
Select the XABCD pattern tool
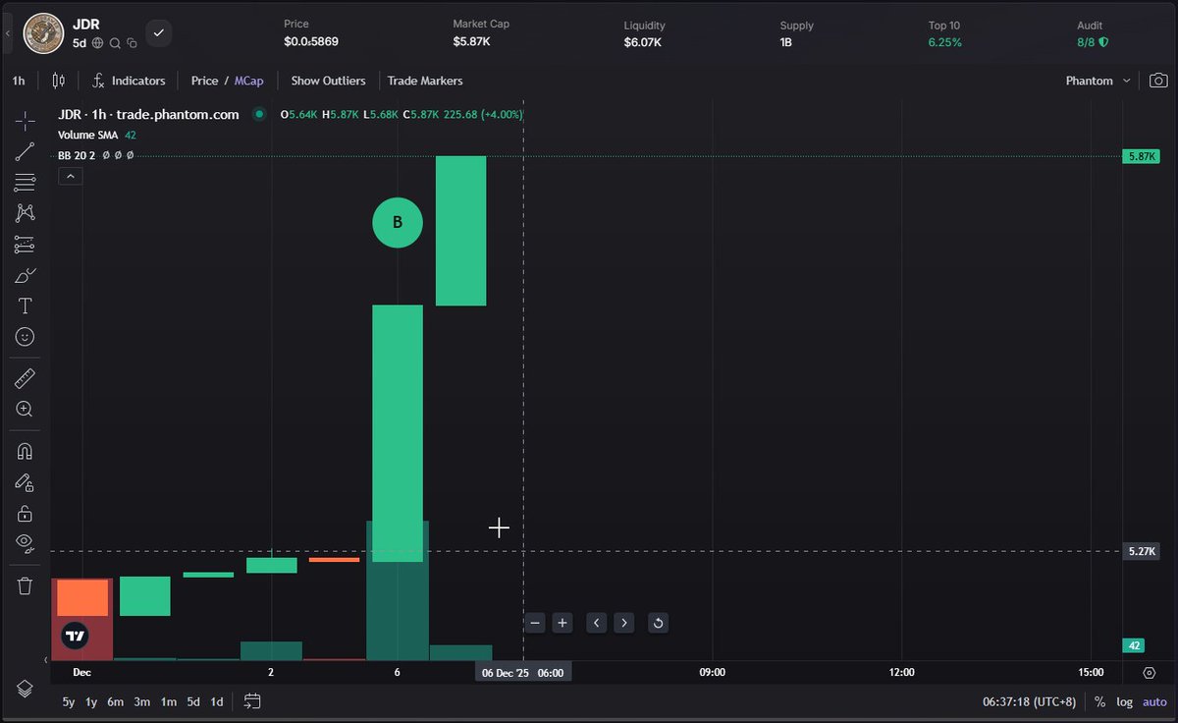tap(25, 213)
